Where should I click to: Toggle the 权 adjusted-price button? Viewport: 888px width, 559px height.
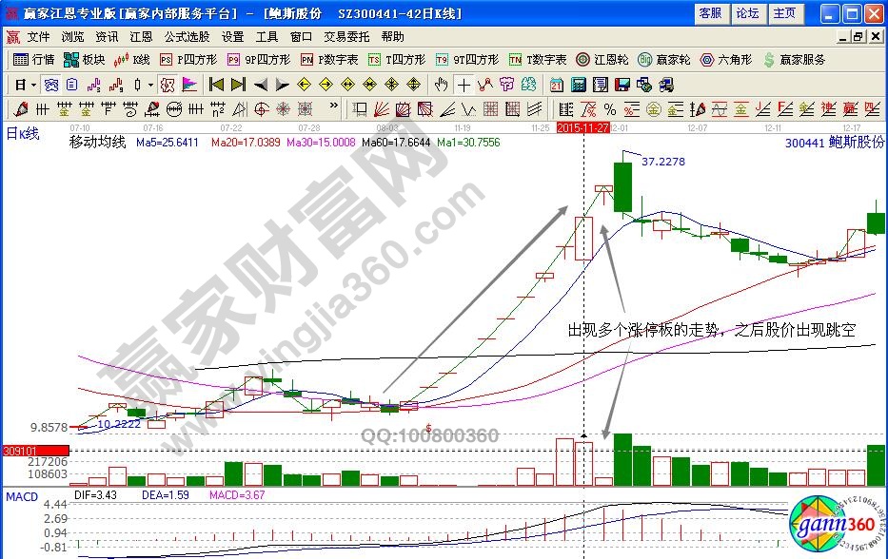click(x=168, y=84)
